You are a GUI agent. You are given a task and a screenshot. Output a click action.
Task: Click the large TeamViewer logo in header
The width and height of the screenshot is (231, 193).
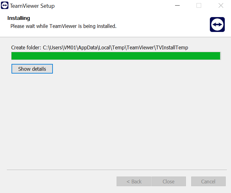tap(217, 25)
